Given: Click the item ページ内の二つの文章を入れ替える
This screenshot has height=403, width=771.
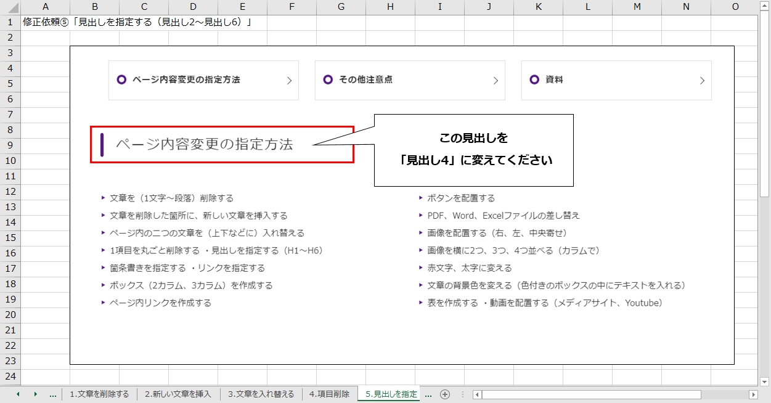Looking at the screenshot, I should click(207, 233).
